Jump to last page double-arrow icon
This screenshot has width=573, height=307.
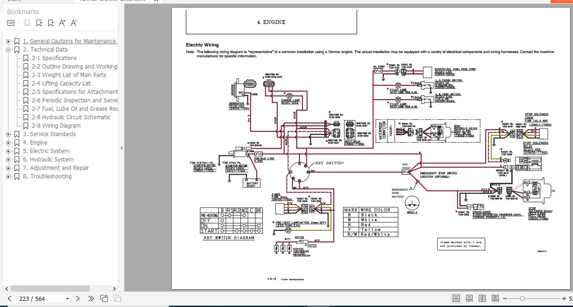[91, 299]
